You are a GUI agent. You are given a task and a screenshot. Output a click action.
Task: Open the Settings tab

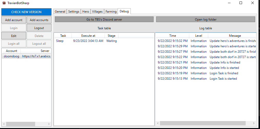click(x=74, y=12)
